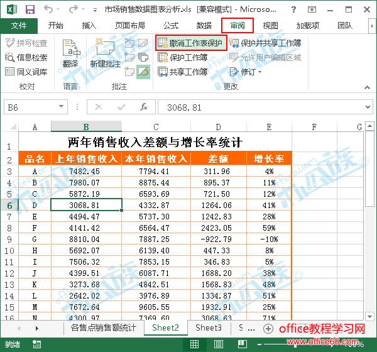Switch to the 开始 Home tab

55,26
